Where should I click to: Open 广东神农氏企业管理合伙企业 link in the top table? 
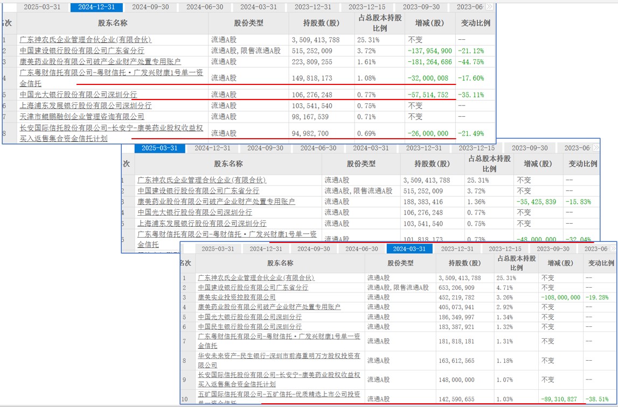pos(86,40)
